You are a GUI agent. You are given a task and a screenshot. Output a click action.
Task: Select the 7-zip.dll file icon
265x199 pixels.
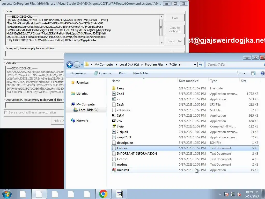[x=114, y=132]
